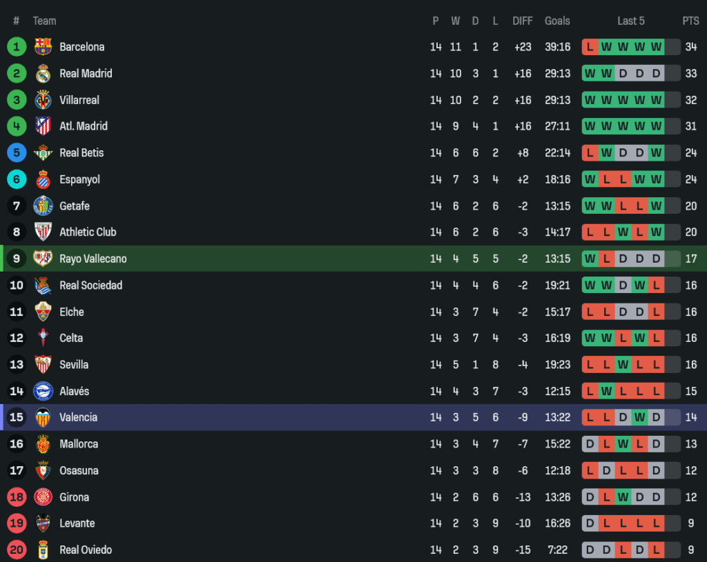Screen dimensions: 707x562
Task: Click the Real Oviedo crest icon
Action: click(x=43, y=550)
